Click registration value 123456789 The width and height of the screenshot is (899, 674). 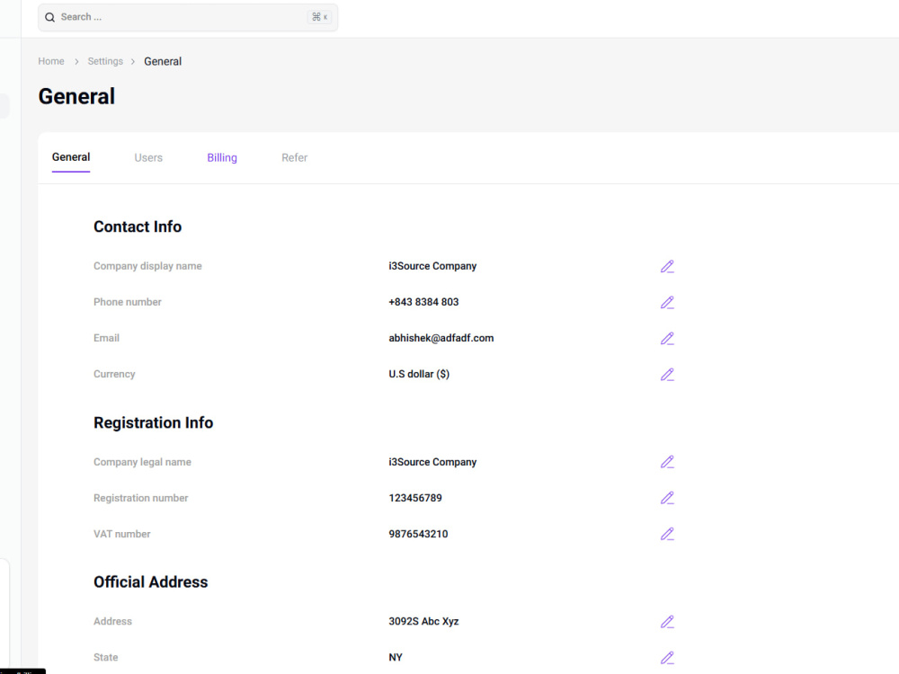[415, 498]
